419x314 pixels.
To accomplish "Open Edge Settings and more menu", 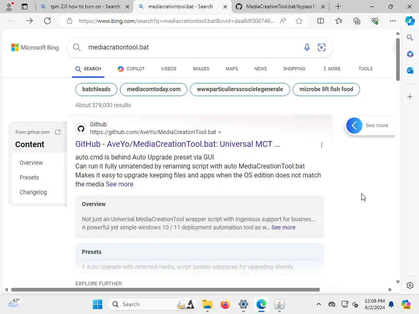I will pyautogui.click(x=392, y=21).
